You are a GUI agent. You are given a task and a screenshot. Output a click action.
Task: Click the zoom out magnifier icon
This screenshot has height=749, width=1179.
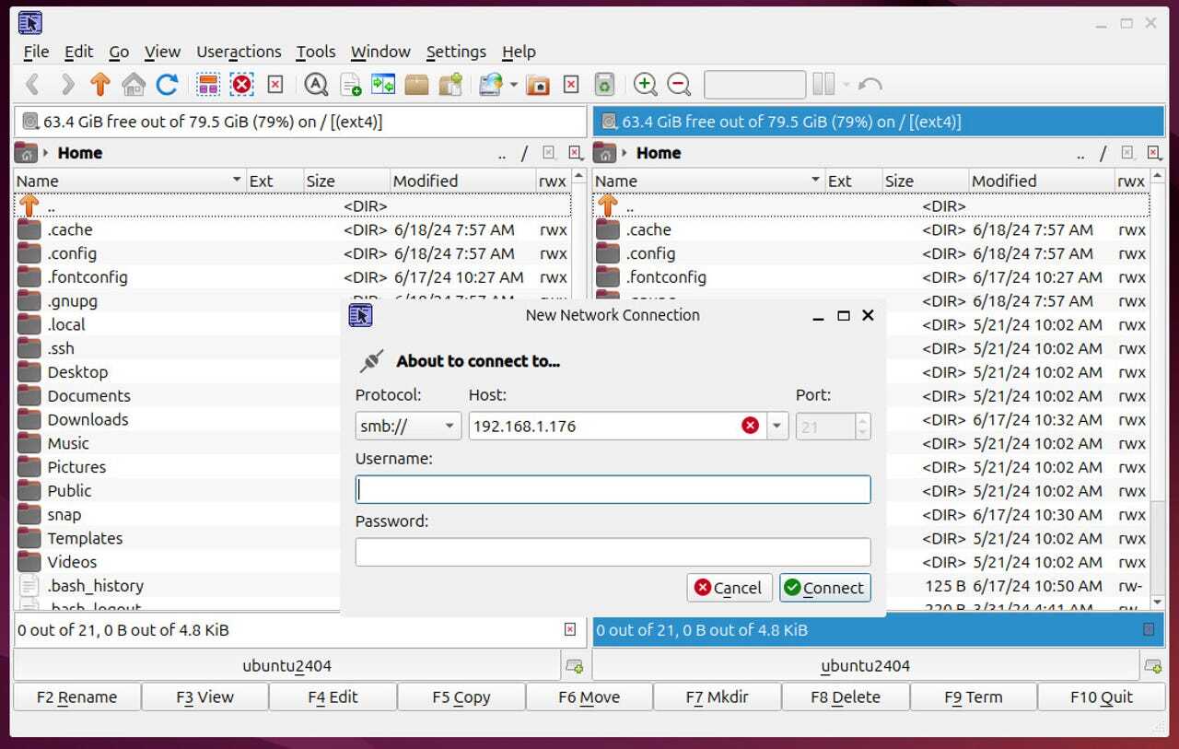(x=679, y=85)
